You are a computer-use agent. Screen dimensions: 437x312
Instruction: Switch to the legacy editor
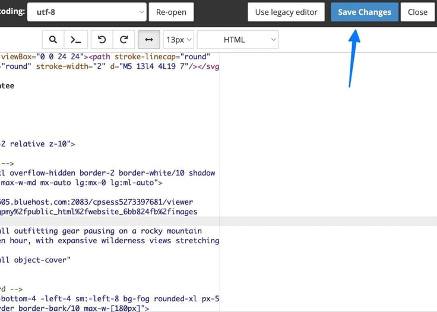(286, 12)
